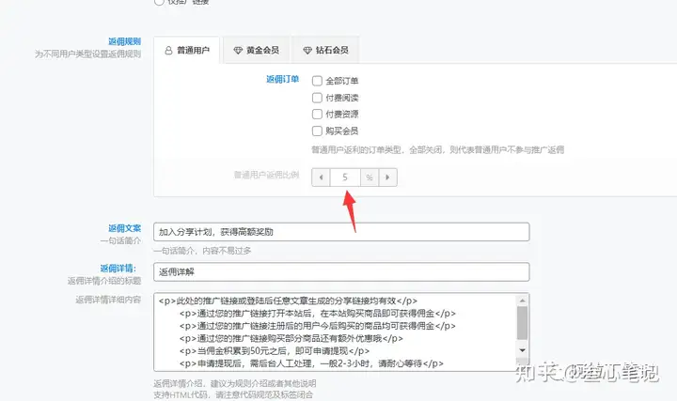677x401 pixels.
Task: Click the 支持HTML代码 note below textarea
Action: pyautogui.click(x=233, y=394)
